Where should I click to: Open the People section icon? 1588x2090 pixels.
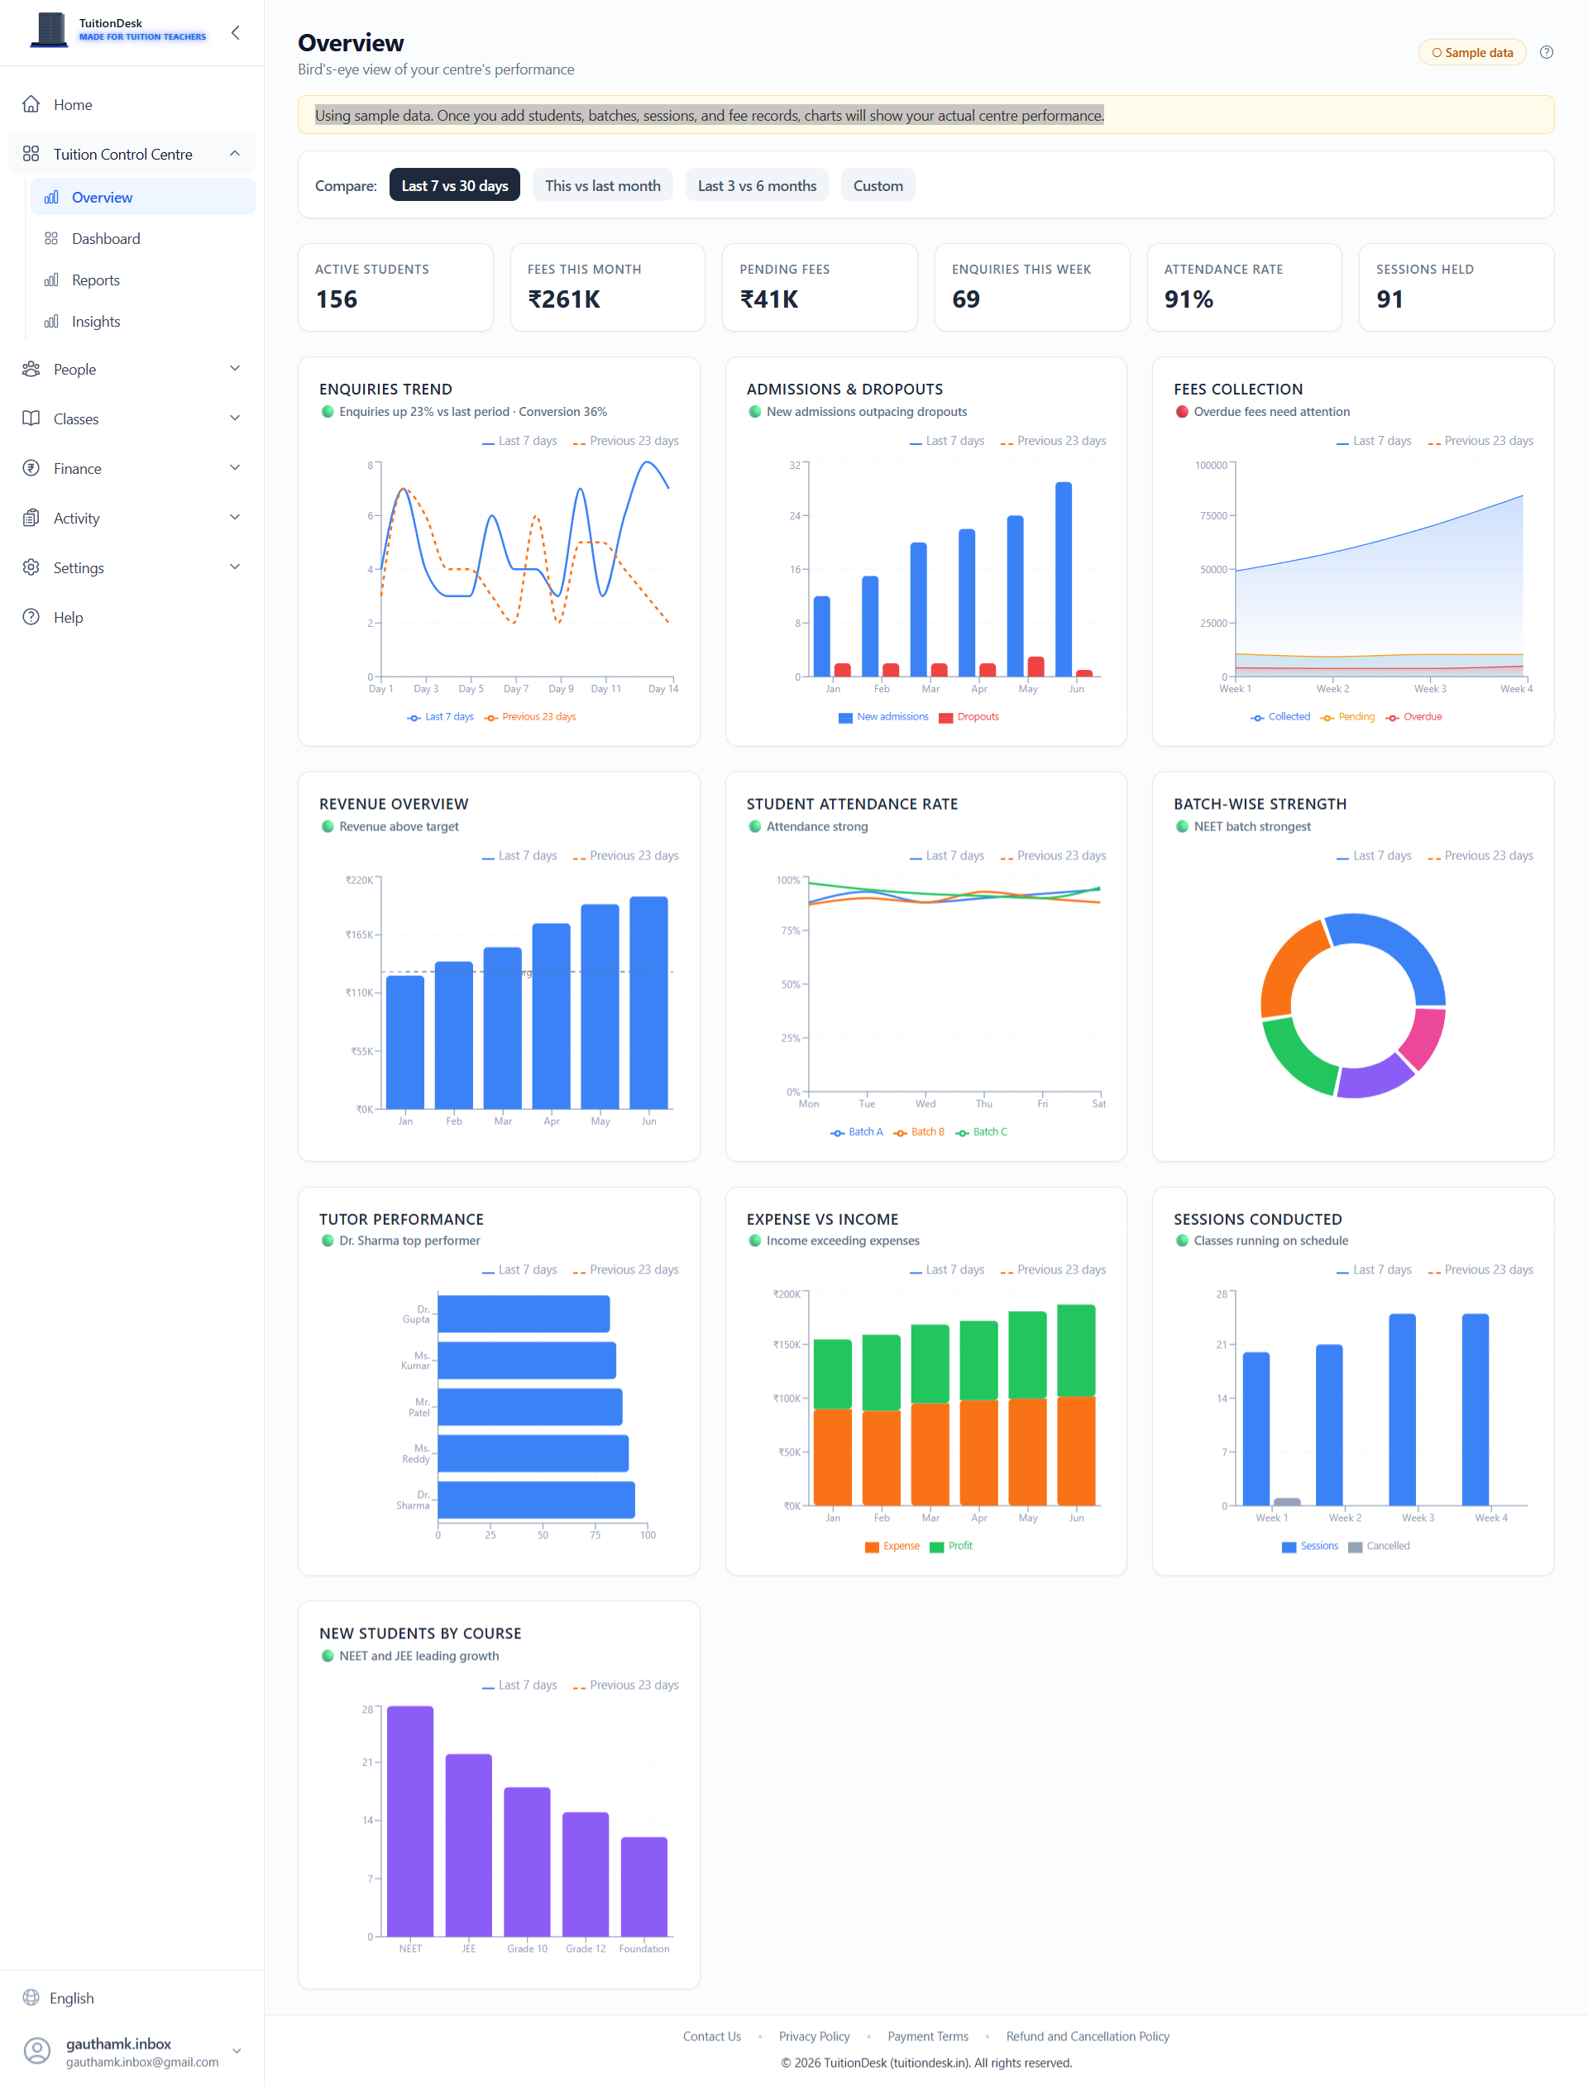point(31,369)
